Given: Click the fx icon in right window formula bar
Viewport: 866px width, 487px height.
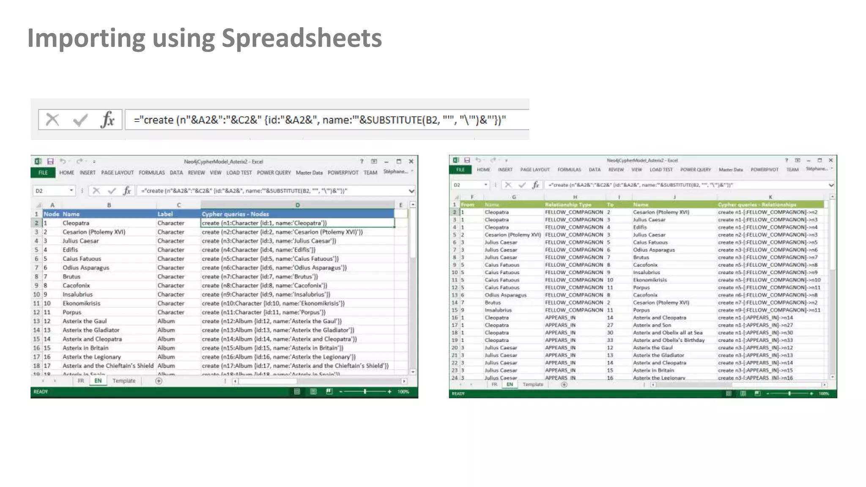Looking at the screenshot, I should (x=536, y=185).
